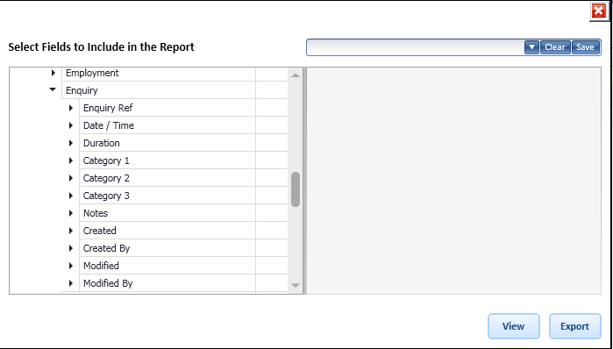613x349 pixels.
Task: Expand the Employment tree node
Action: 53,73
